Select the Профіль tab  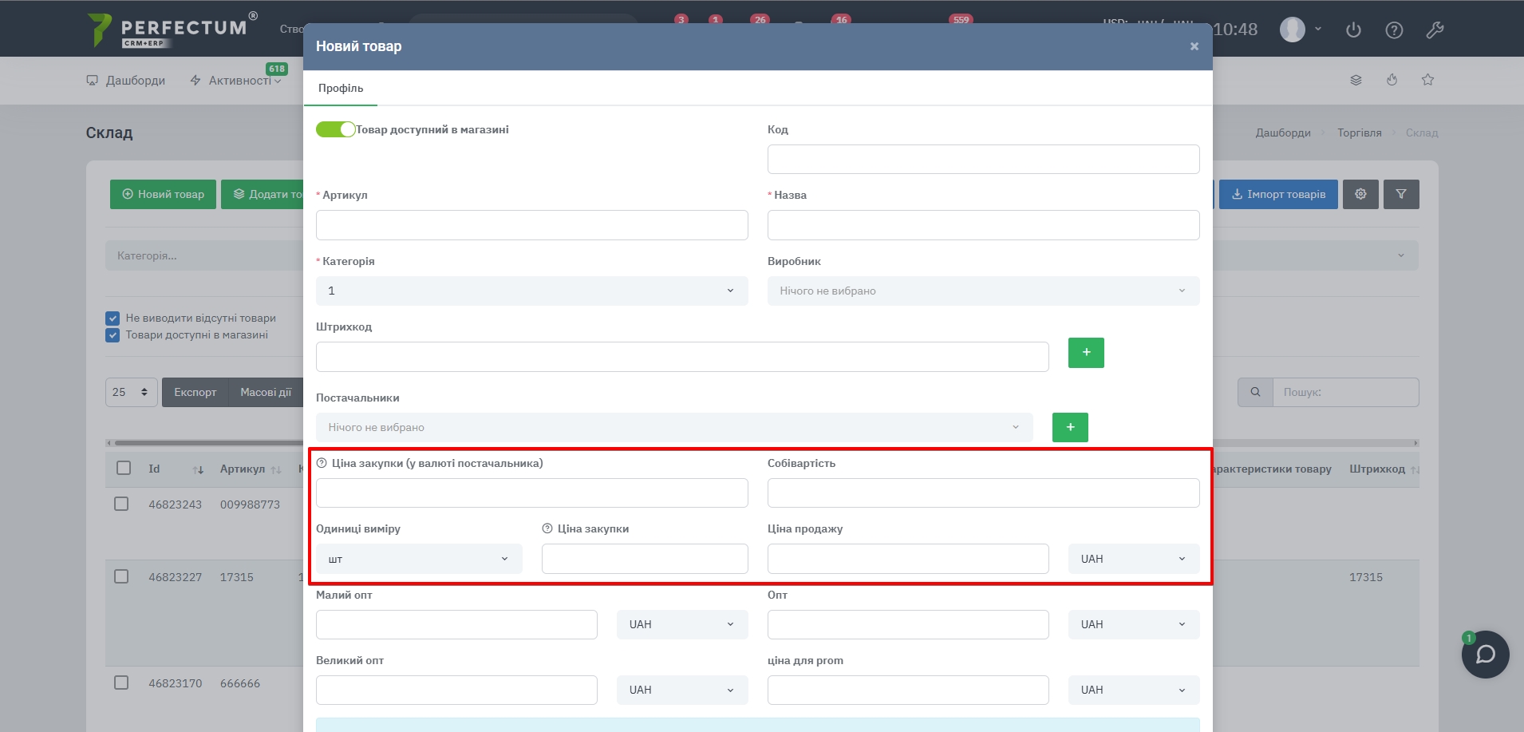coord(341,88)
